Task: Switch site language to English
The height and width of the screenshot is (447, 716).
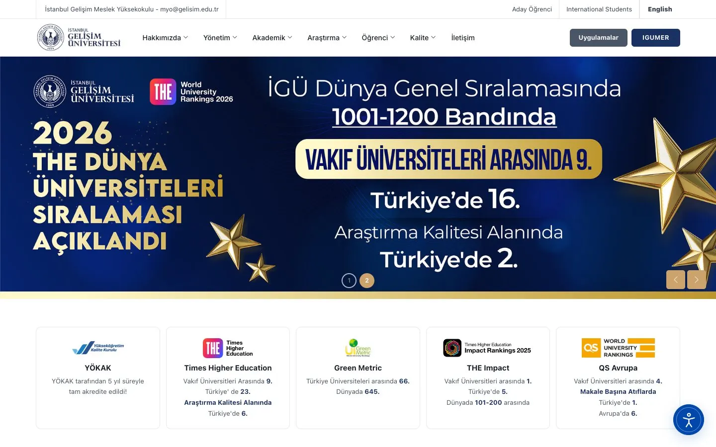Action: pos(660,9)
